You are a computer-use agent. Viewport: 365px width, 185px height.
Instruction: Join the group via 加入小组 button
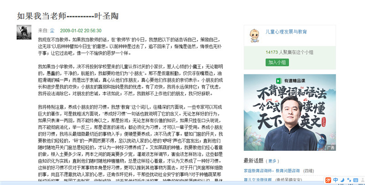[x=277, y=62]
